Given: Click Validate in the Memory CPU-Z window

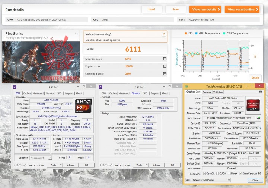Looking at the screenshot, I should click(x=157, y=165).
